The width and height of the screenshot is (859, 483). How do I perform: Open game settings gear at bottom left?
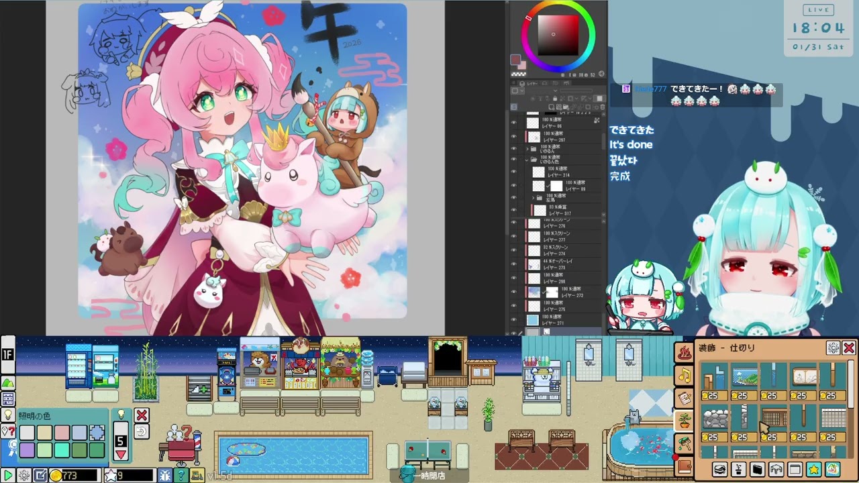tap(24, 476)
